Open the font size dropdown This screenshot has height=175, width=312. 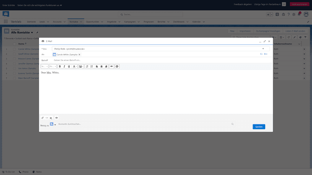tap(52, 66)
